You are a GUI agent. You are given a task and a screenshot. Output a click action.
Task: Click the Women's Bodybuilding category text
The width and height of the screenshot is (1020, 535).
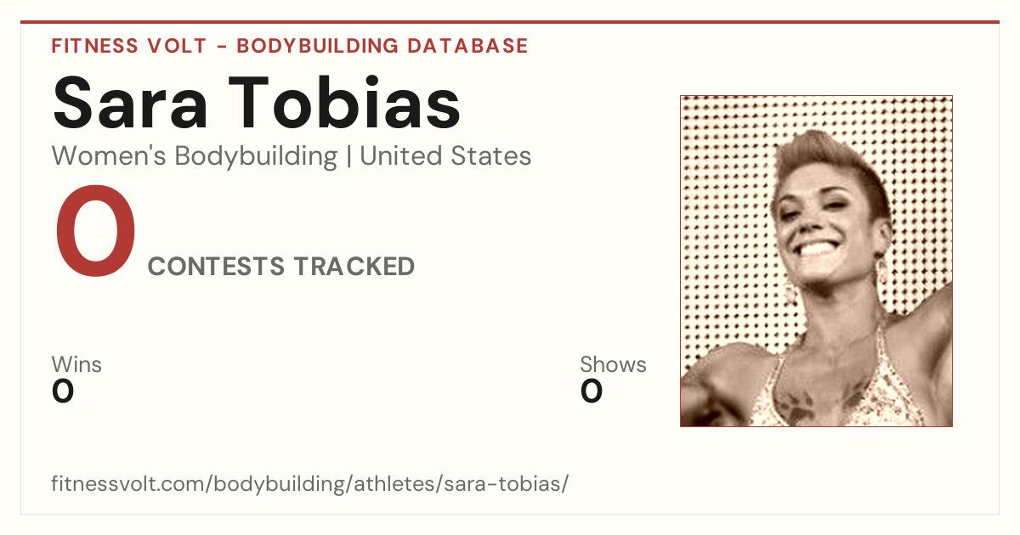(195, 156)
